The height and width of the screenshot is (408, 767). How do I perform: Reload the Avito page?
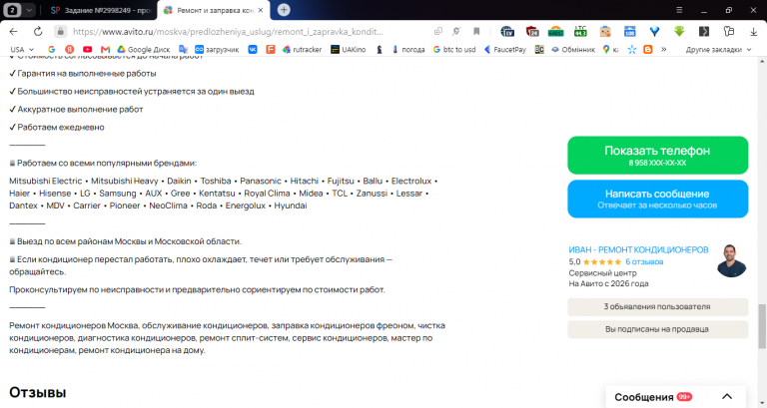[x=38, y=31]
